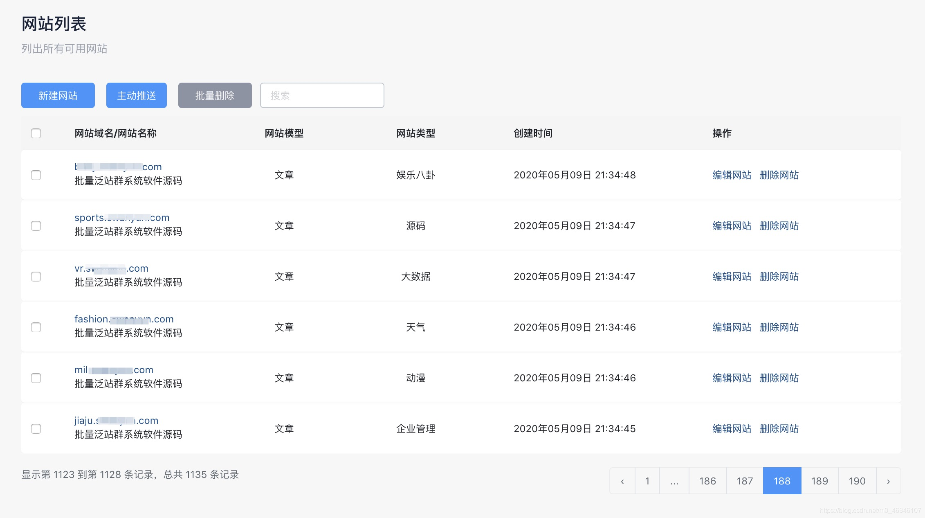
Task: Click the 文章 model cell in jiaju row
Action: [x=284, y=429]
